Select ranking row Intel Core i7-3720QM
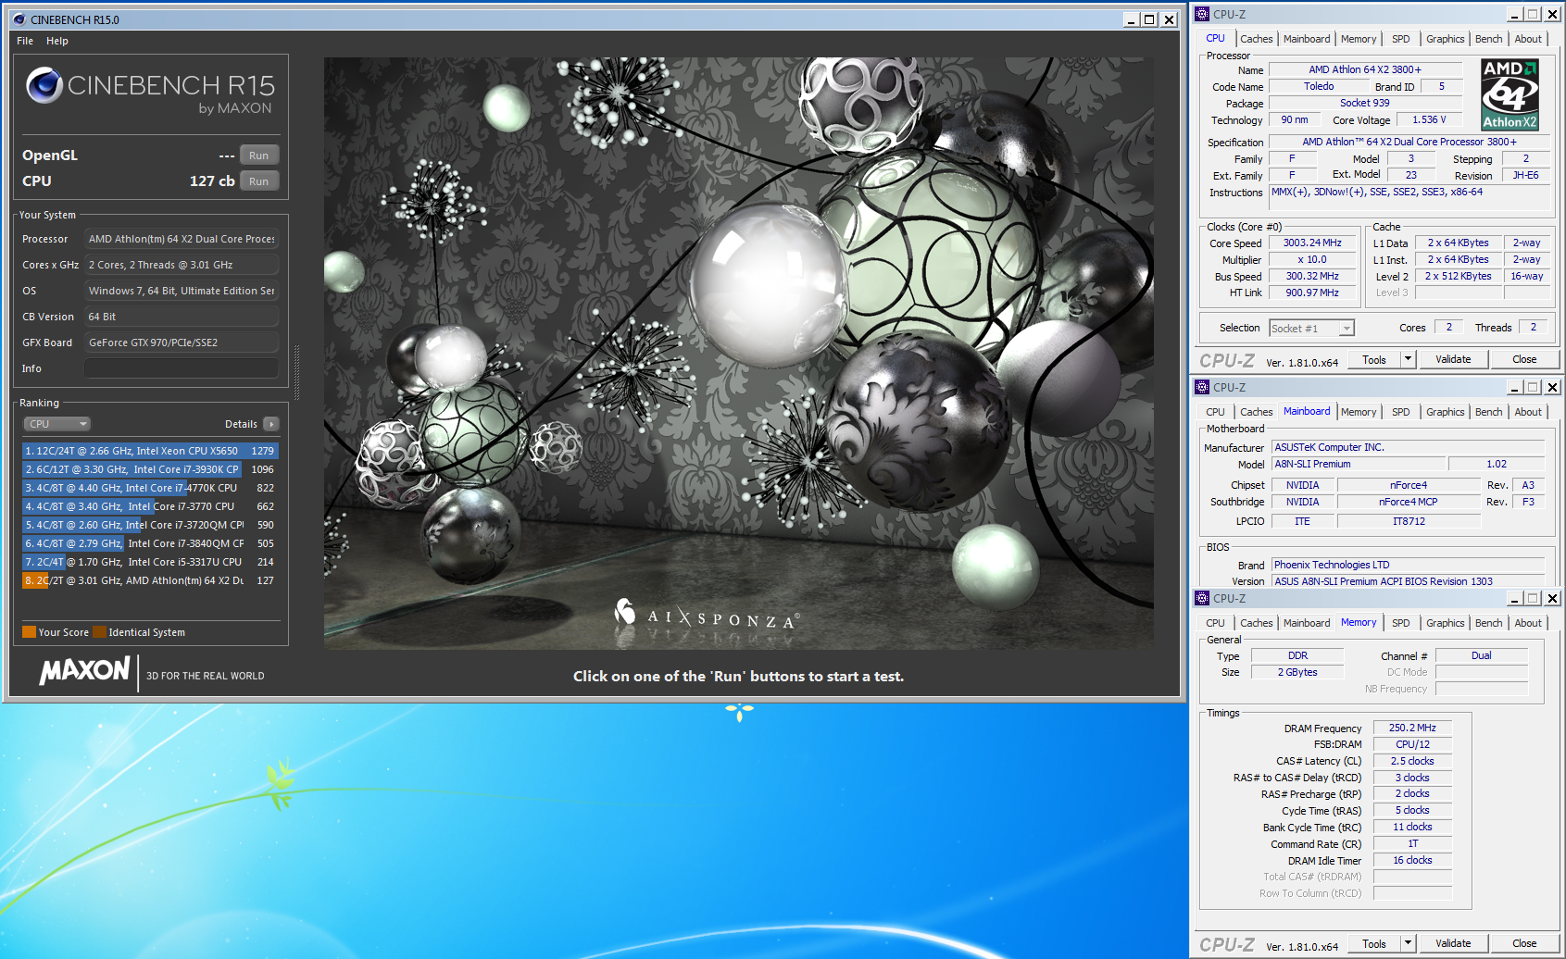The height and width of the screenshot is (959, 1566). (x=150, y=525)
